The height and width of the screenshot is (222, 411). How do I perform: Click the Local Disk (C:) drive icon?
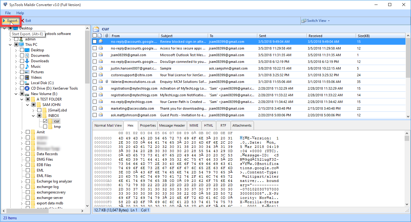27,83
